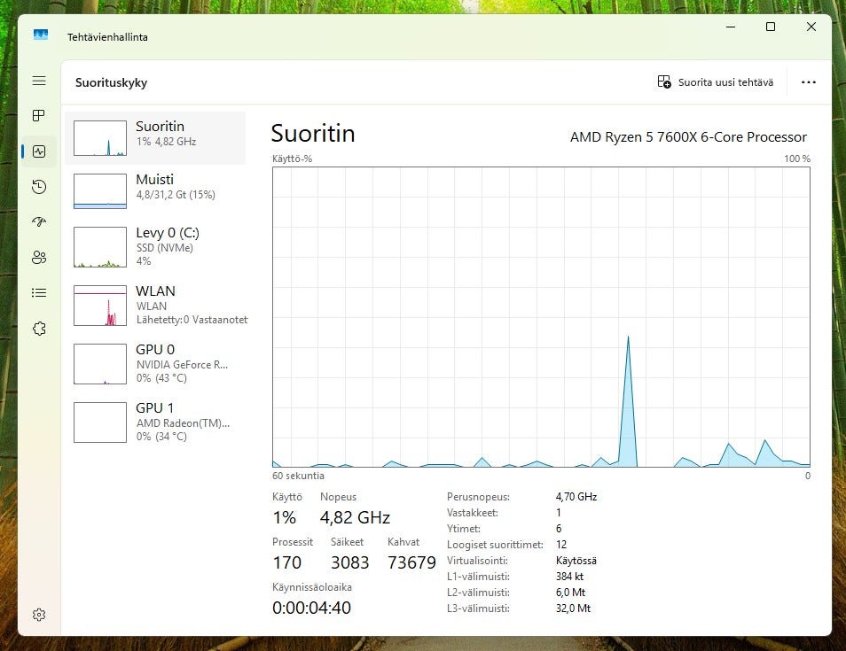
Task: Open the App history icon
Action: pyautogui.click(x=39, y=187)
